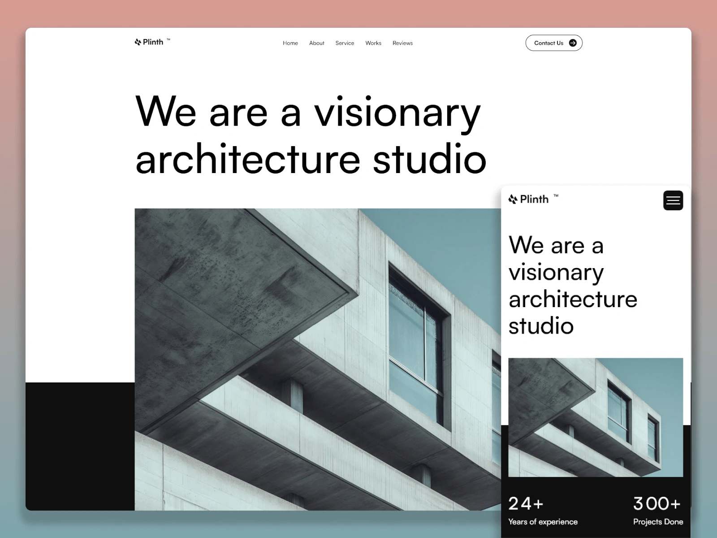Go to the Home nav item
Image resolution: width=717 pixels, height=538 pixels.
pos(290,43)
